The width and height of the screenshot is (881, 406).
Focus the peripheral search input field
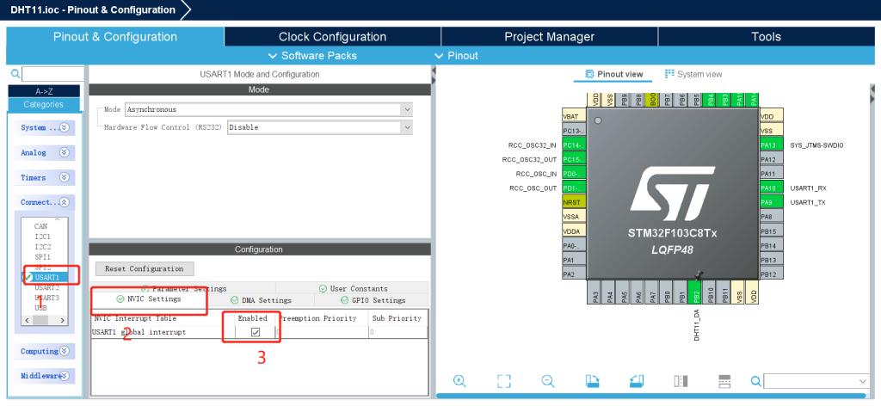click(x=52, y=74)
